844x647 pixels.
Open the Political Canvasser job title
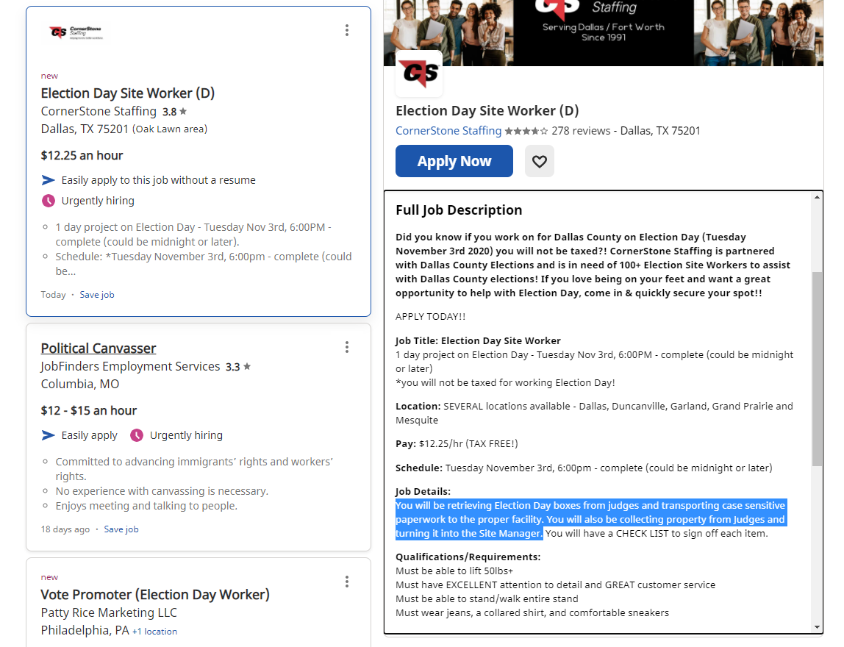pyautogui.click(x=99, y=348)
